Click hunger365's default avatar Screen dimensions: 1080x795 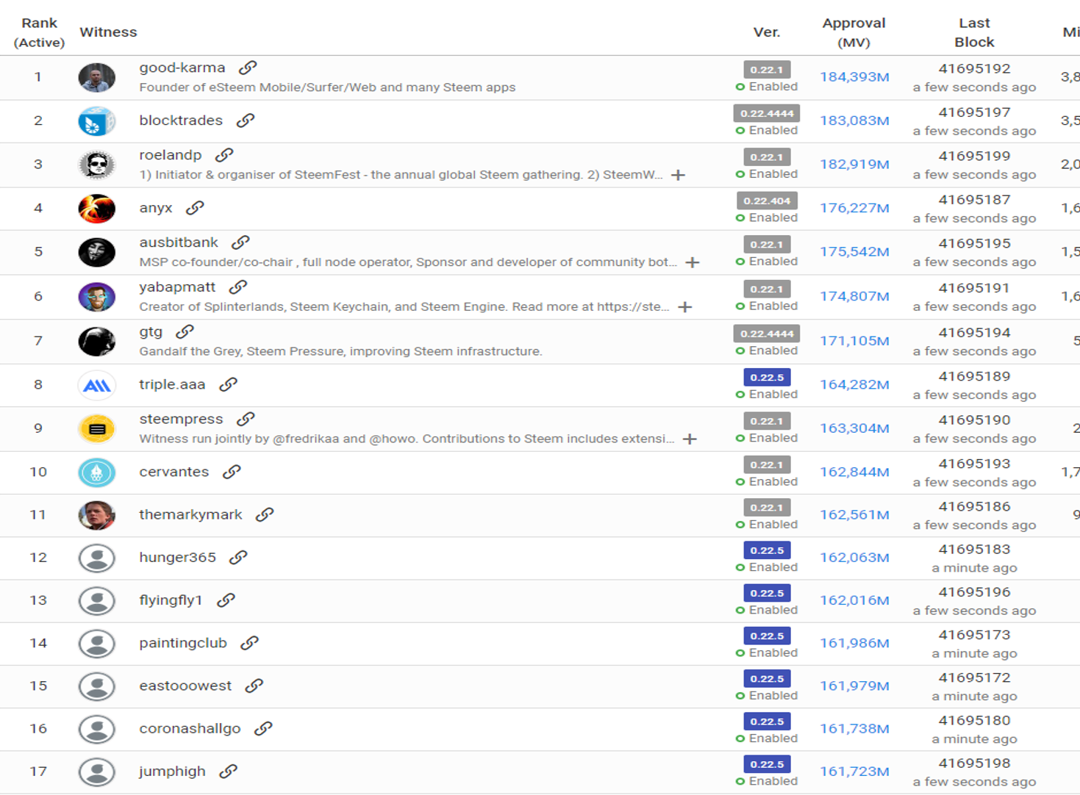click(x=97, y=558)
